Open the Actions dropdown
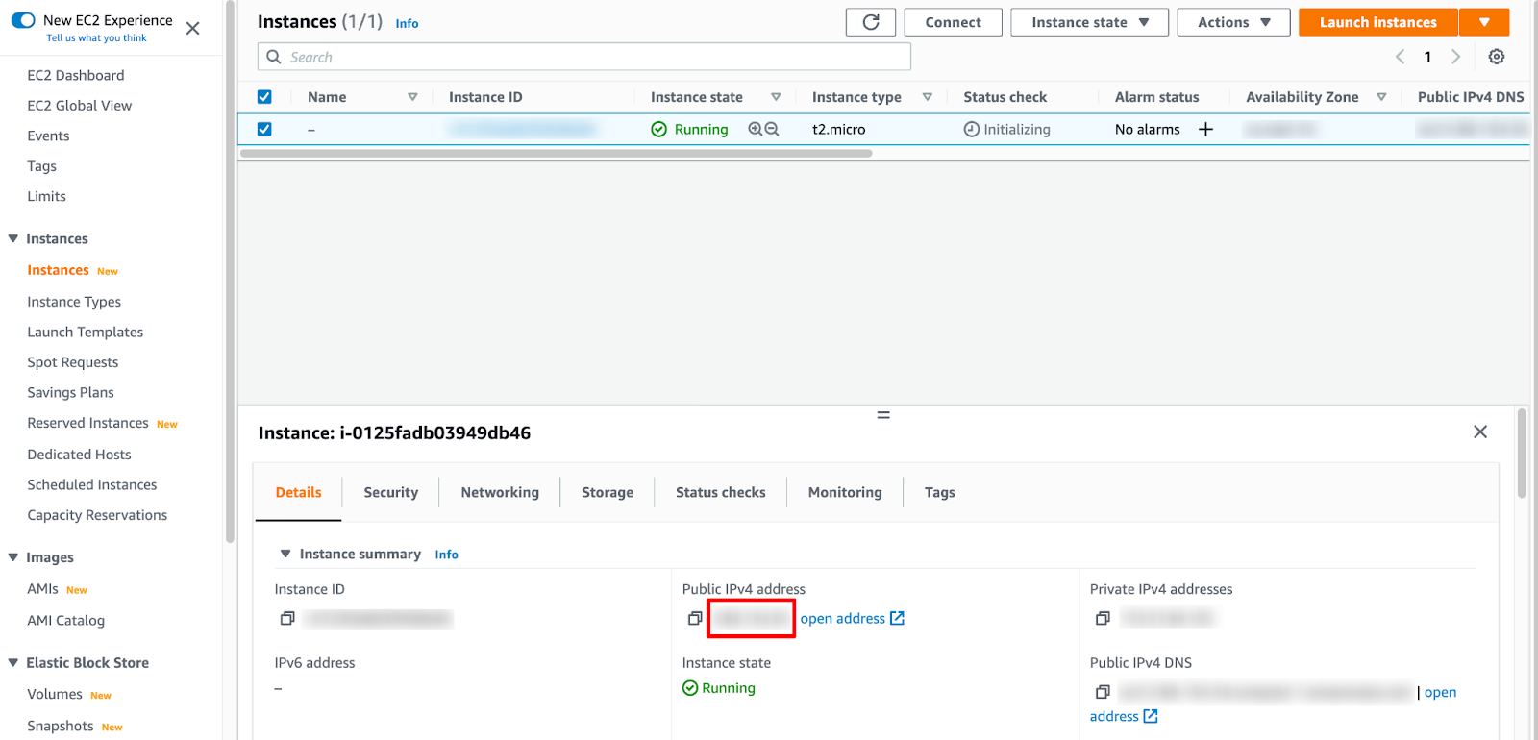Screen dimensions: 1538x740 coord(1233,22)
